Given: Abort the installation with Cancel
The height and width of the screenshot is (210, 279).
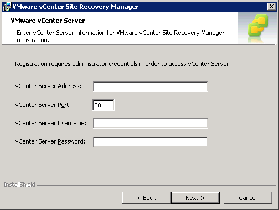Looking at the screenshot, I should [247, 198].
